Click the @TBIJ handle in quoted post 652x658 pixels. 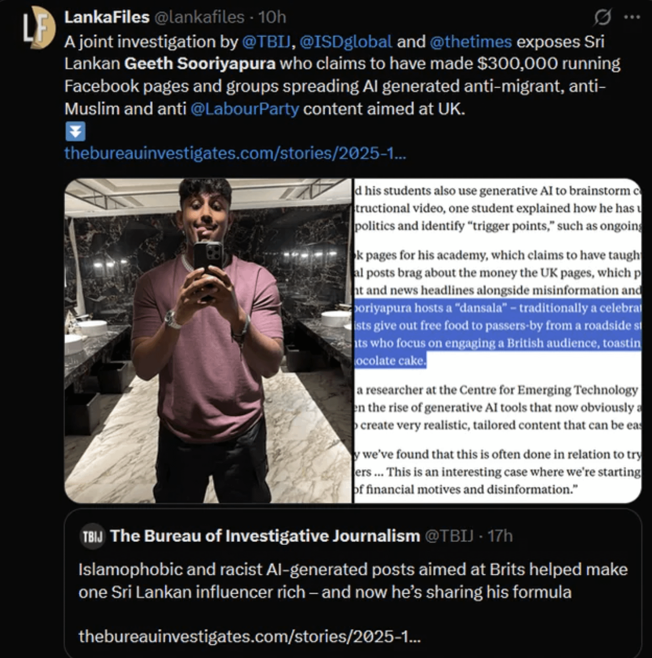[448, 536]
